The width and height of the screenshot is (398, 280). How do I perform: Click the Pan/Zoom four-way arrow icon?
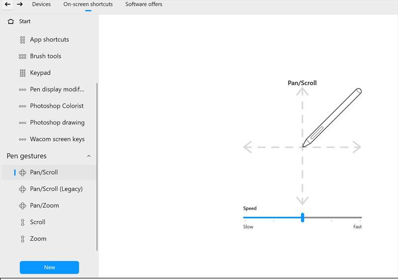point(22,205)
